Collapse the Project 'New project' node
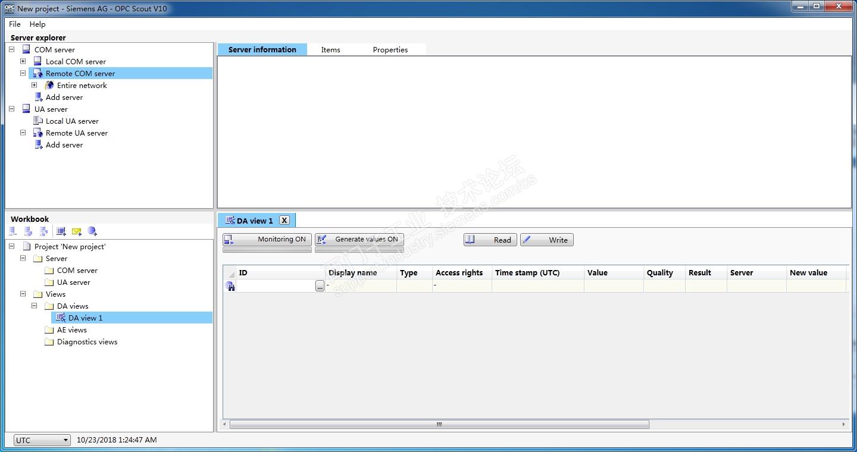This screenshot has width=857, height=452. (11, 246)
